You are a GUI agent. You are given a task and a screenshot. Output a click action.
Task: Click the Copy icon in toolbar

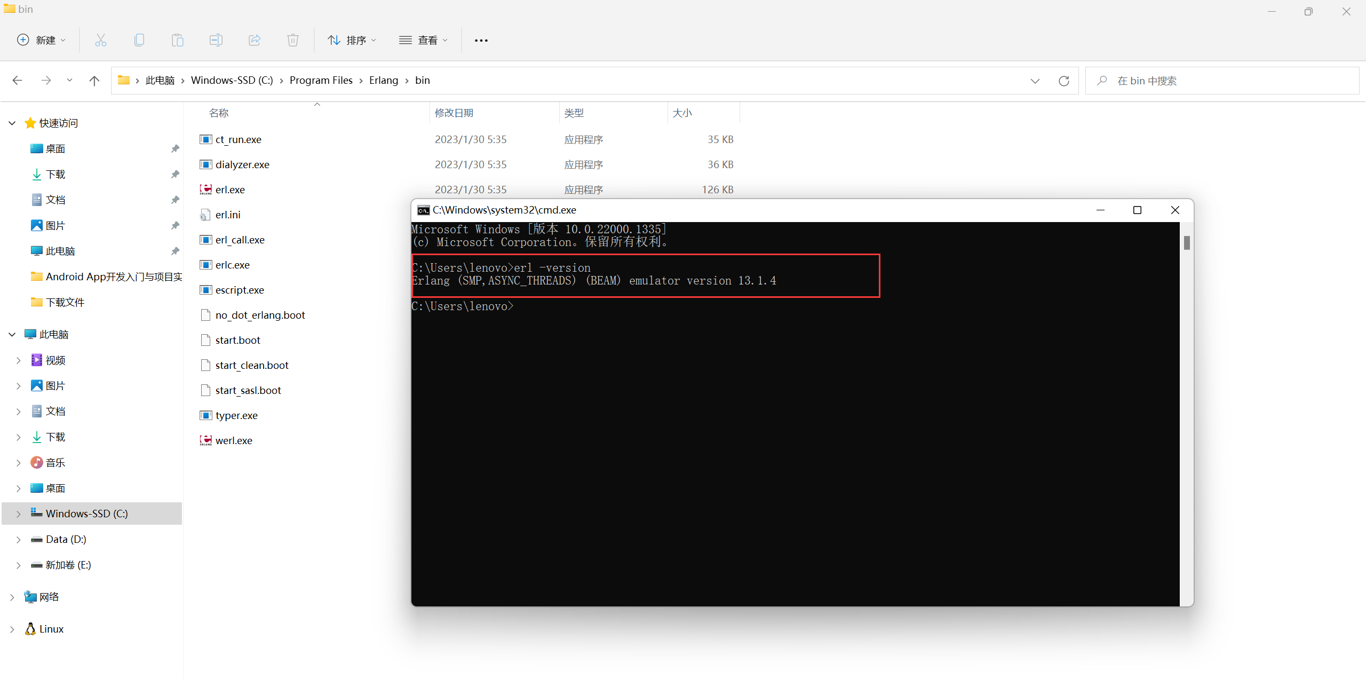tap(139, 40)
